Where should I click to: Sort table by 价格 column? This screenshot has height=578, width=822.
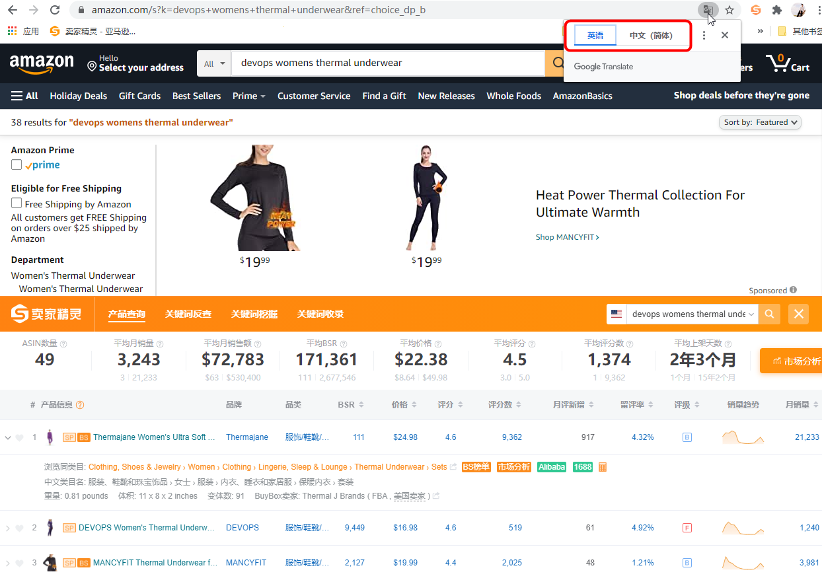pyautogui.click(x=404, y=404)
